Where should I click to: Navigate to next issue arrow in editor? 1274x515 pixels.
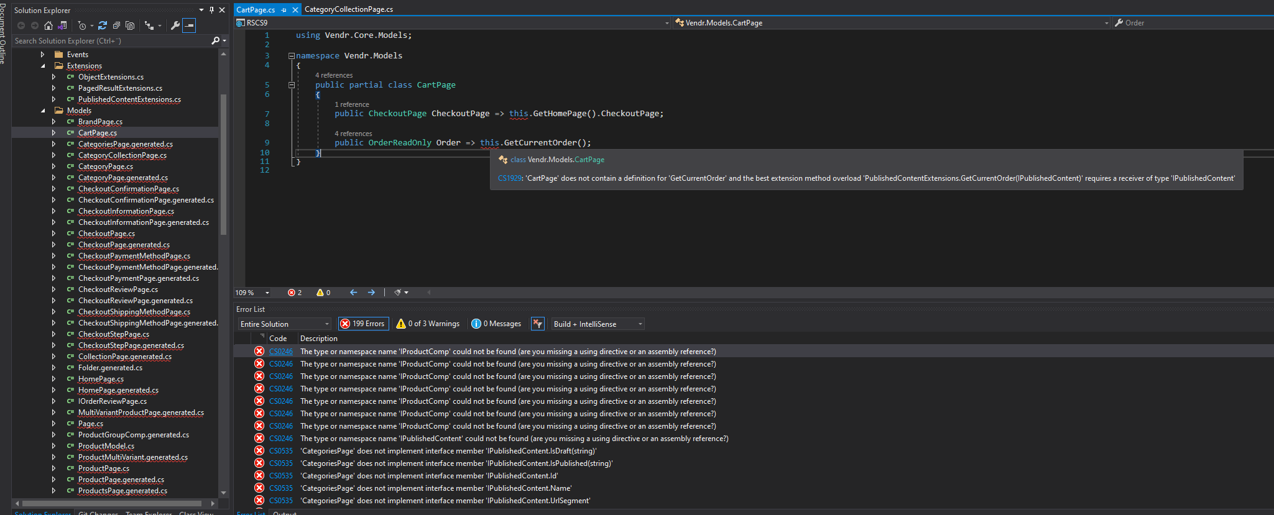(x=371, y=292)
